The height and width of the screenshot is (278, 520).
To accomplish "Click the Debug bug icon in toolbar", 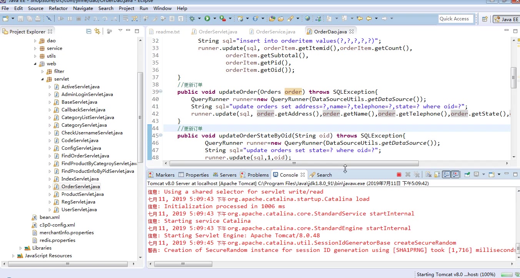I will [192, 18].
